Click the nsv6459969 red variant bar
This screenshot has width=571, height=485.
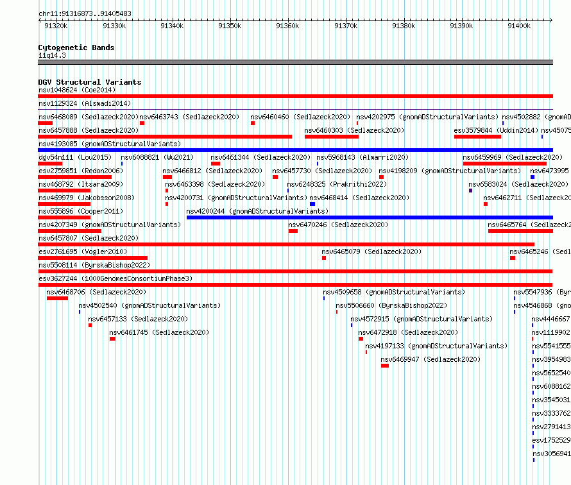[505, 164]
